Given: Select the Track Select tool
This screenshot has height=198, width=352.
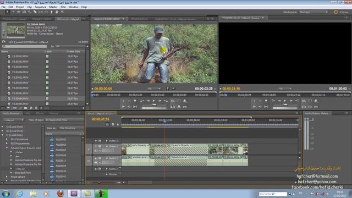Looking at the screenshot, I should click(13, 12).
